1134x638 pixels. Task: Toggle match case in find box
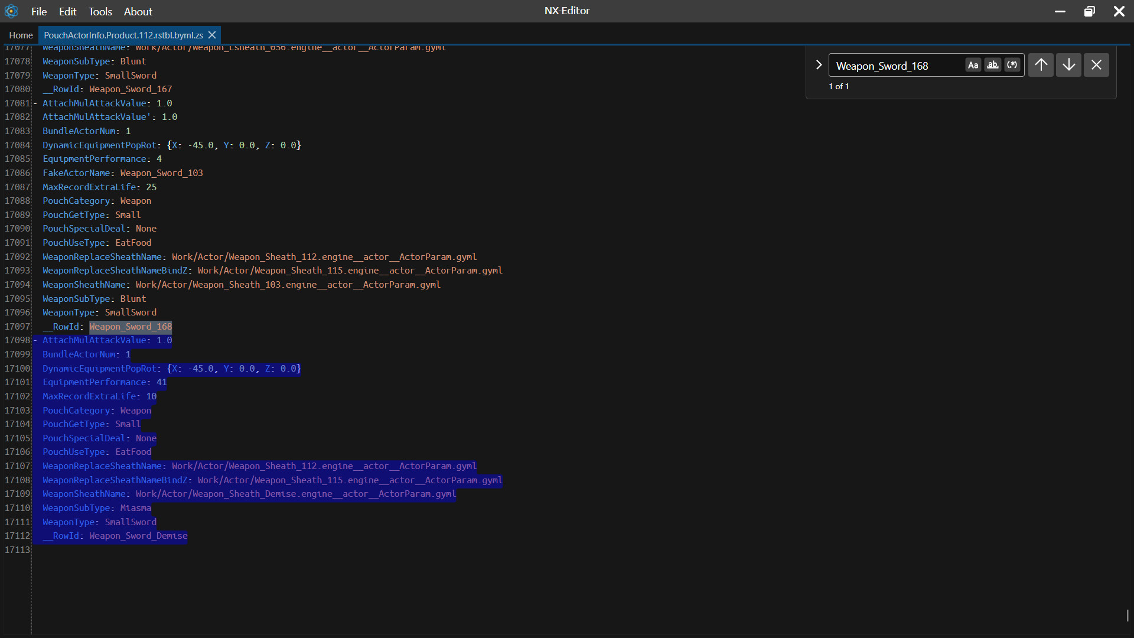pos(973,65)
